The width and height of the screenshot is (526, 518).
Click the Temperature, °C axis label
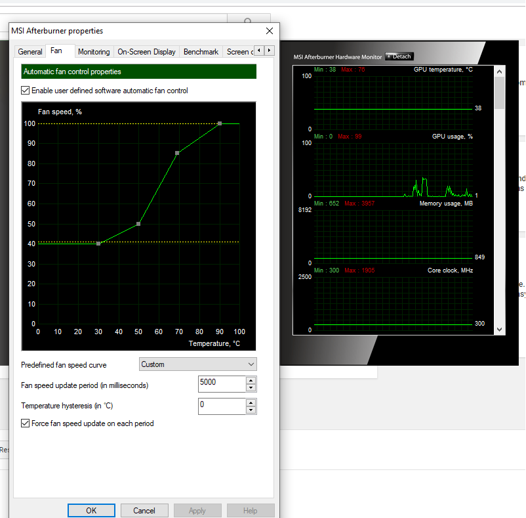(214, 343)
